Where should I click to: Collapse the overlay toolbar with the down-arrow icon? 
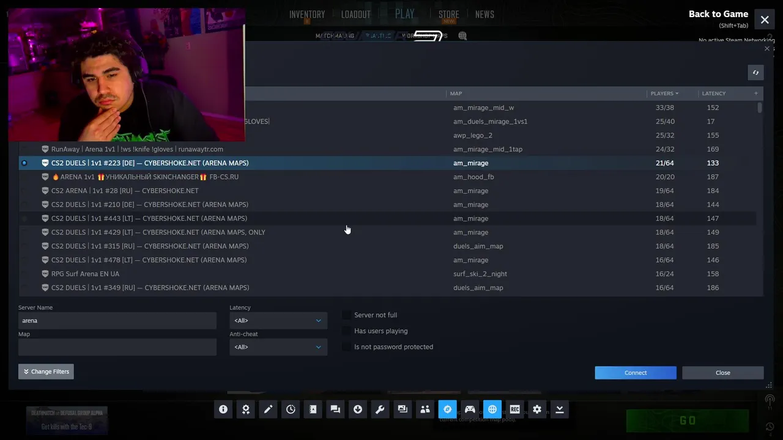point(559,409)
